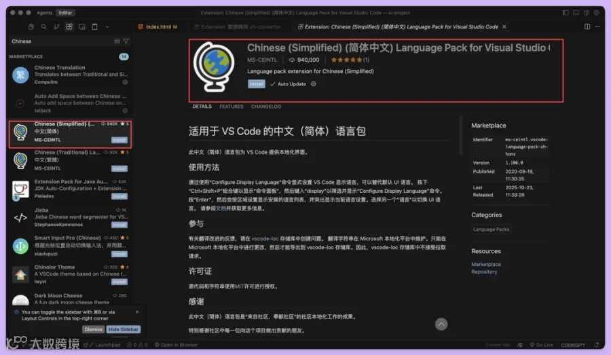Click the Smart Input Pro extension icon
Viewport: 611px width, 355px height.
tap(20, 246)
